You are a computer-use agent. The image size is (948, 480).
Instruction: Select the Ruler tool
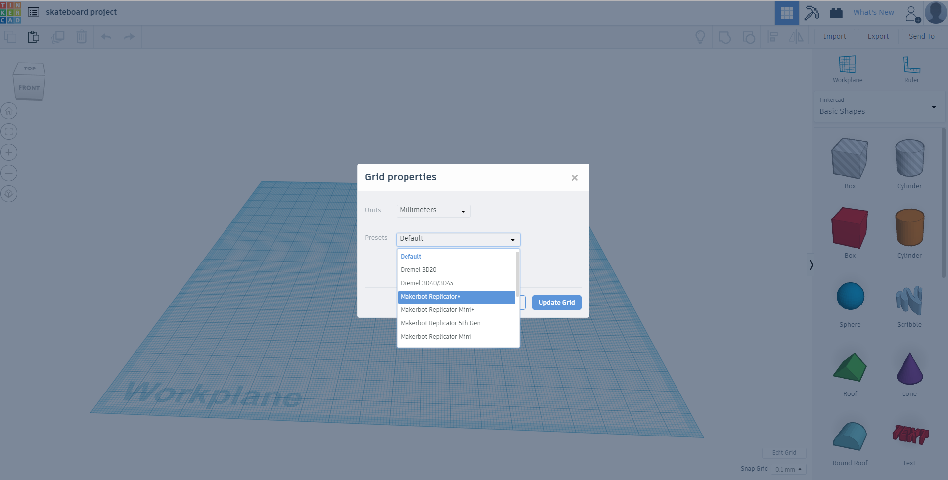tap(912, 69)
